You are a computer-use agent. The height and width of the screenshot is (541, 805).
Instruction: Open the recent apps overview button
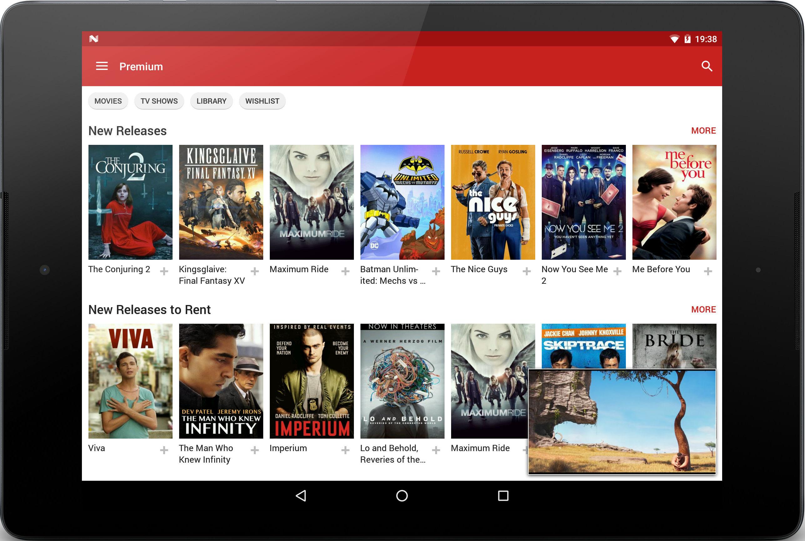pos(503,496)
